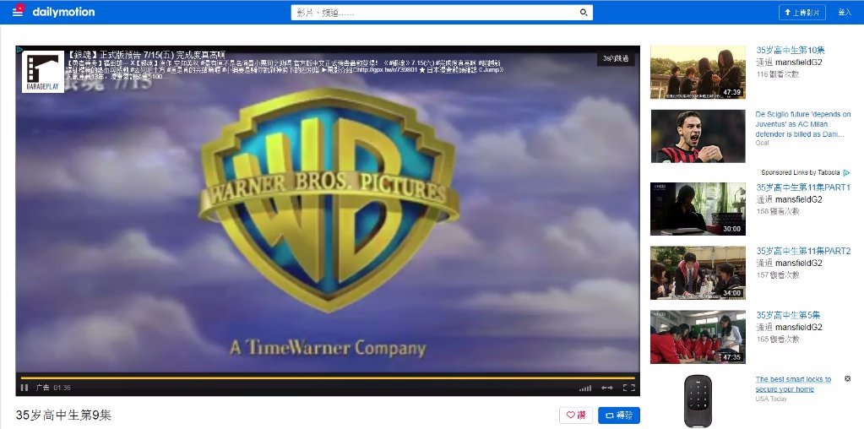This screenshot has width=864, height=429.
Task: Click the video title 35岁高中生第9集
Action: click(x=63, y=415)
